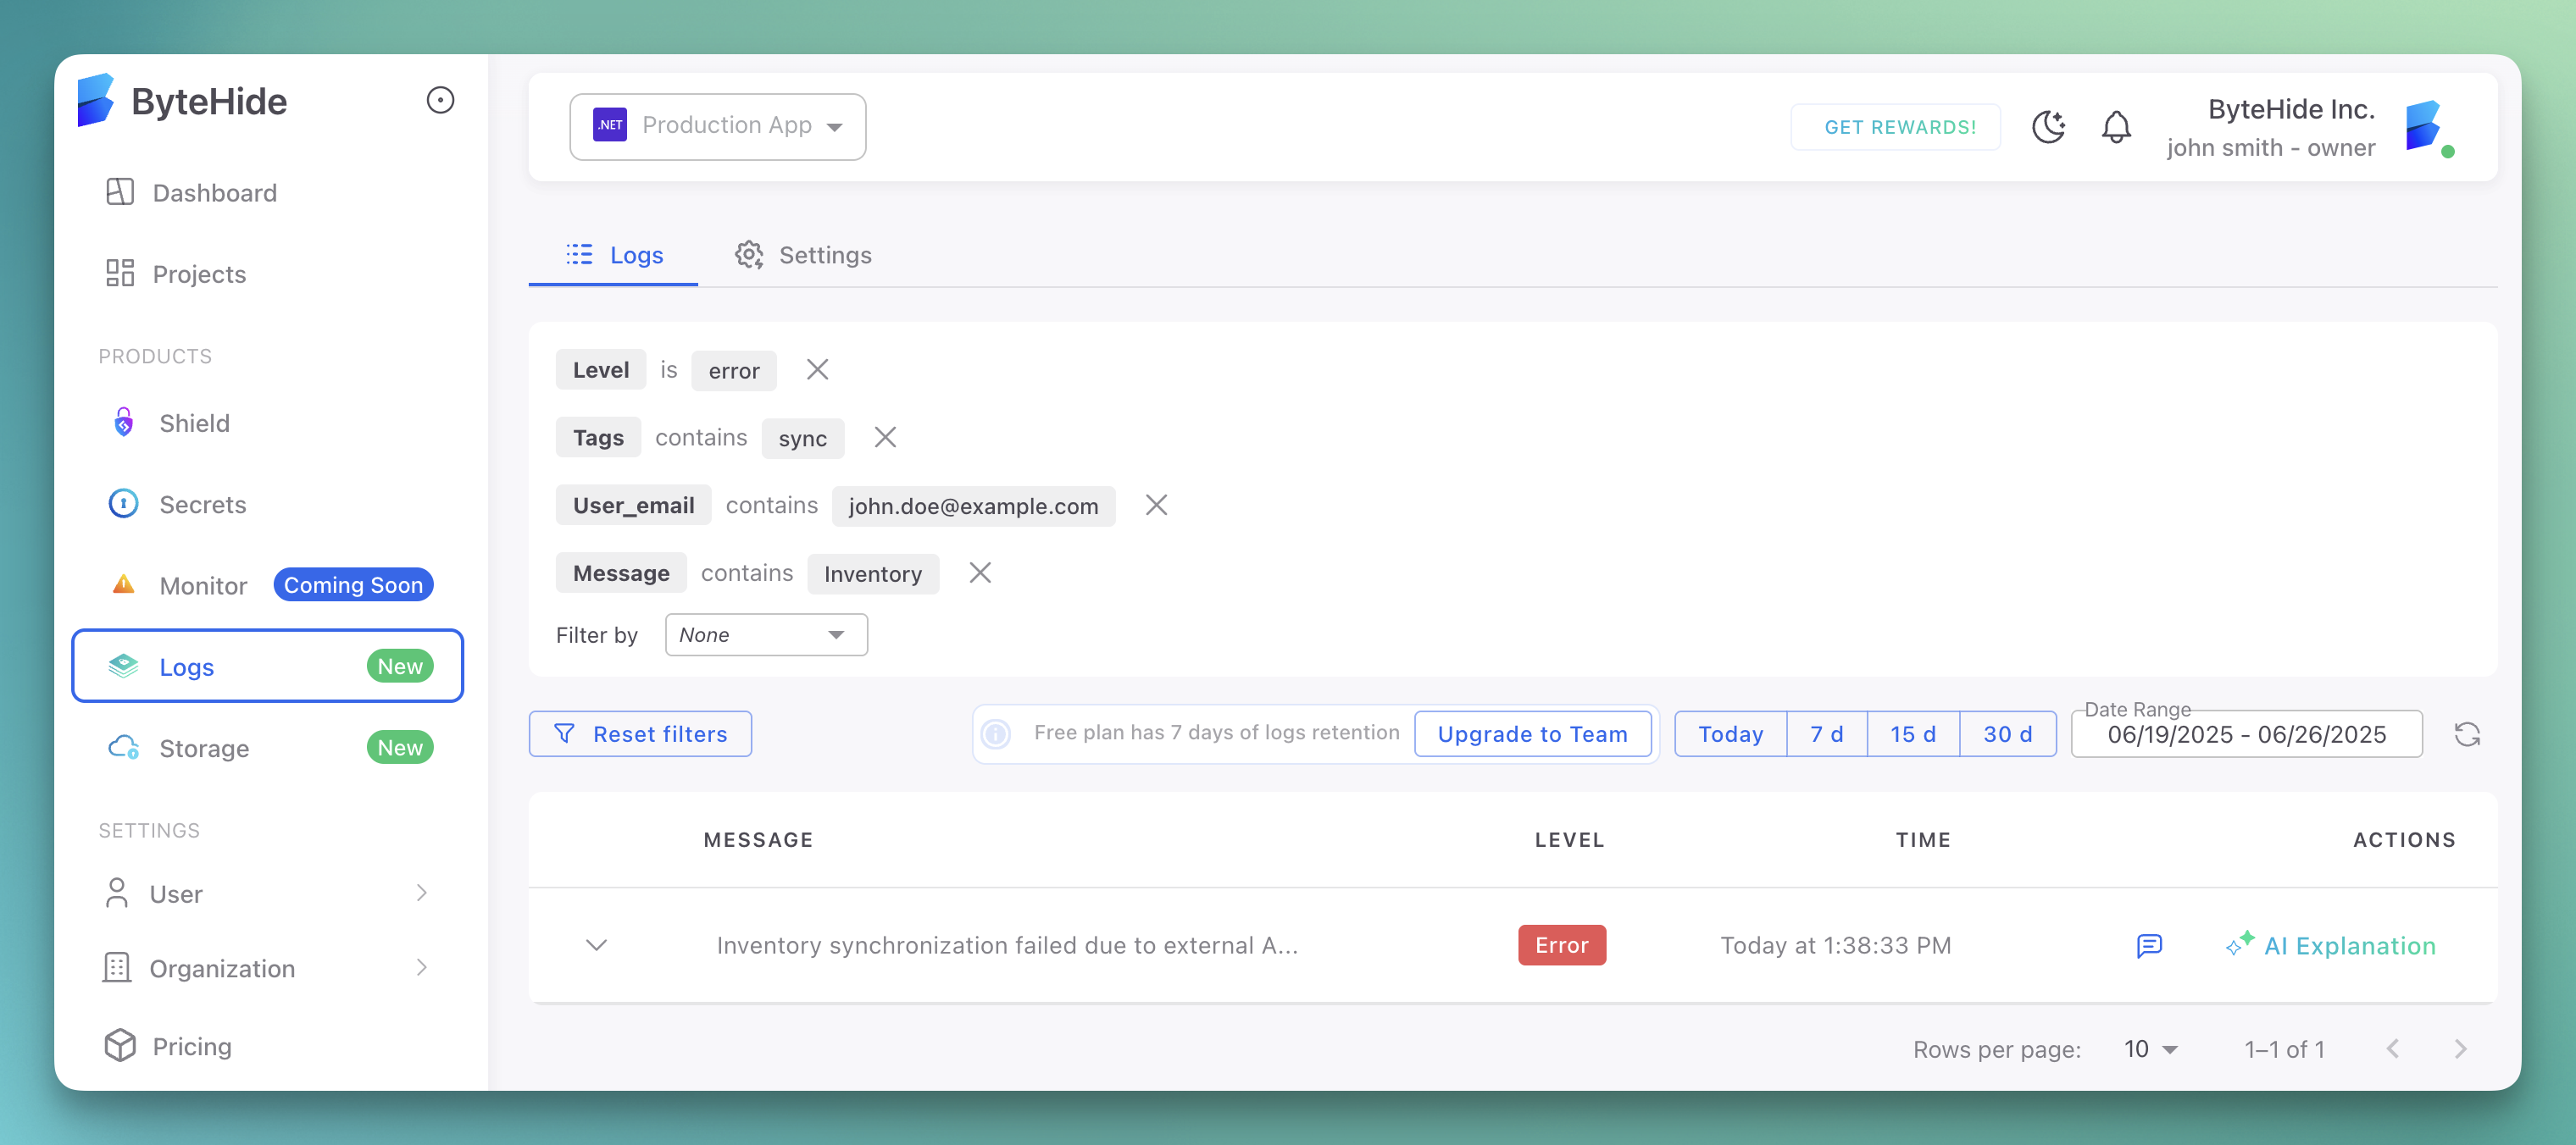The width and height of the screenshot is (2576, 1145).
Task: Toggle dark mode with the moon icon
Action: pos(2049,127)
